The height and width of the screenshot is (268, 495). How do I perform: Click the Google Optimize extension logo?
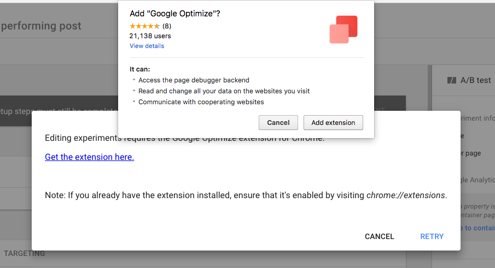[x=343, y=29]
